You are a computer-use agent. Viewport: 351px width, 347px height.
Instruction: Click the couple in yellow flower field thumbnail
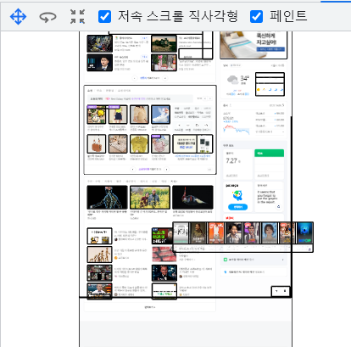[150, 198]
